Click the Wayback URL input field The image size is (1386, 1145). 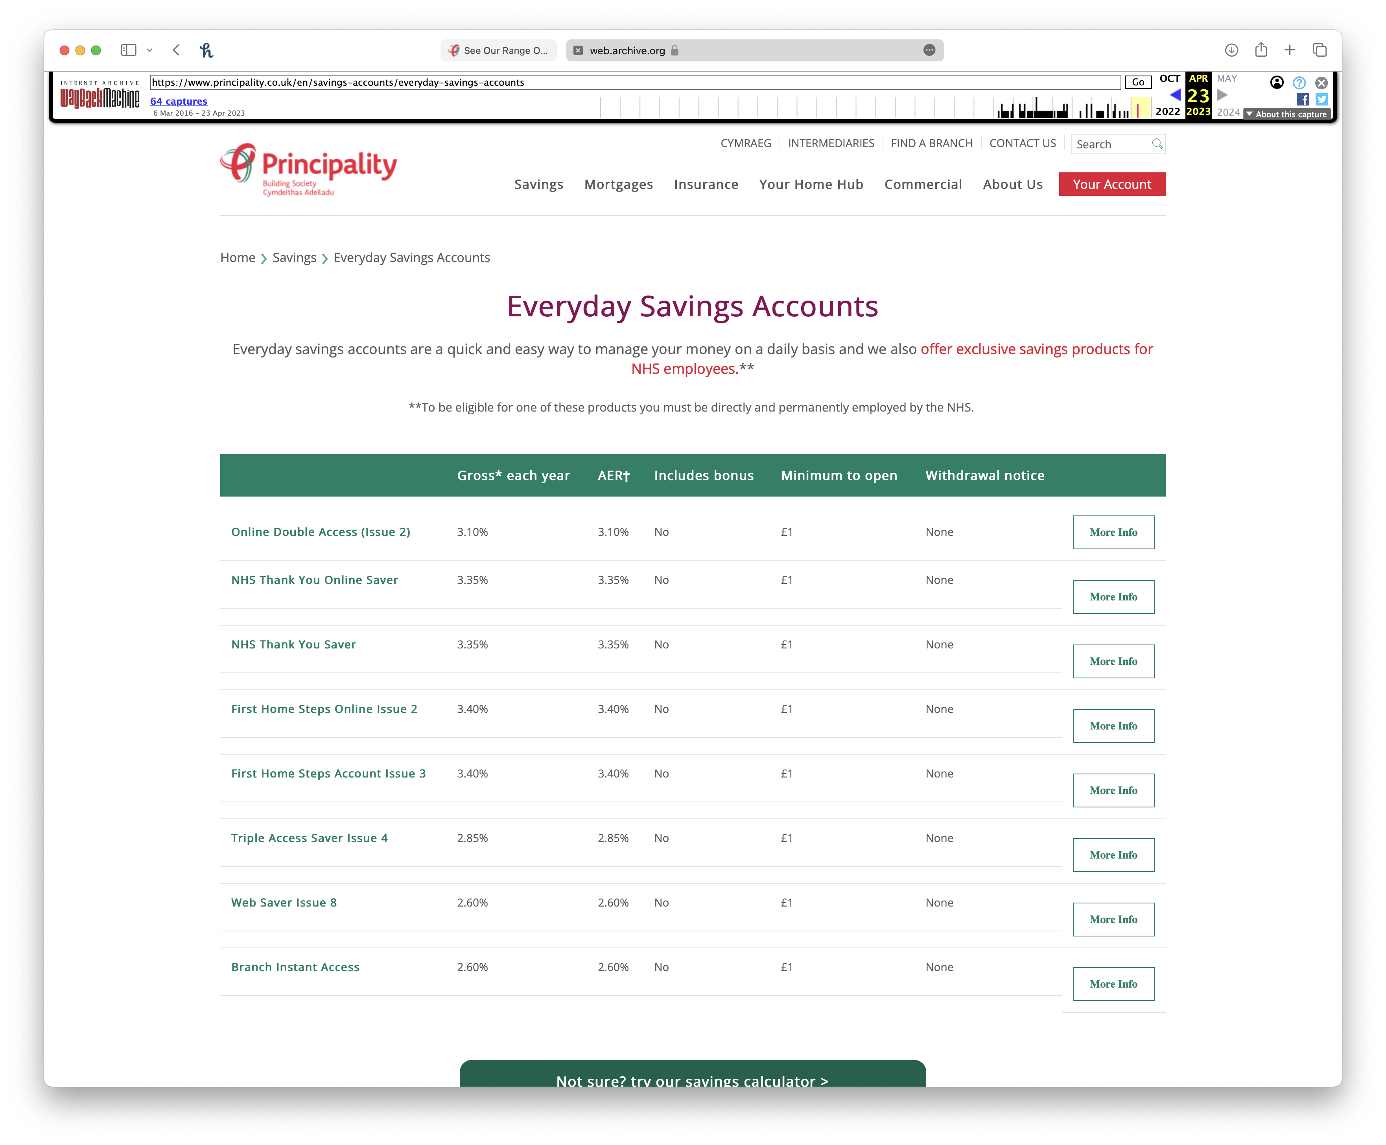(635, 83)
